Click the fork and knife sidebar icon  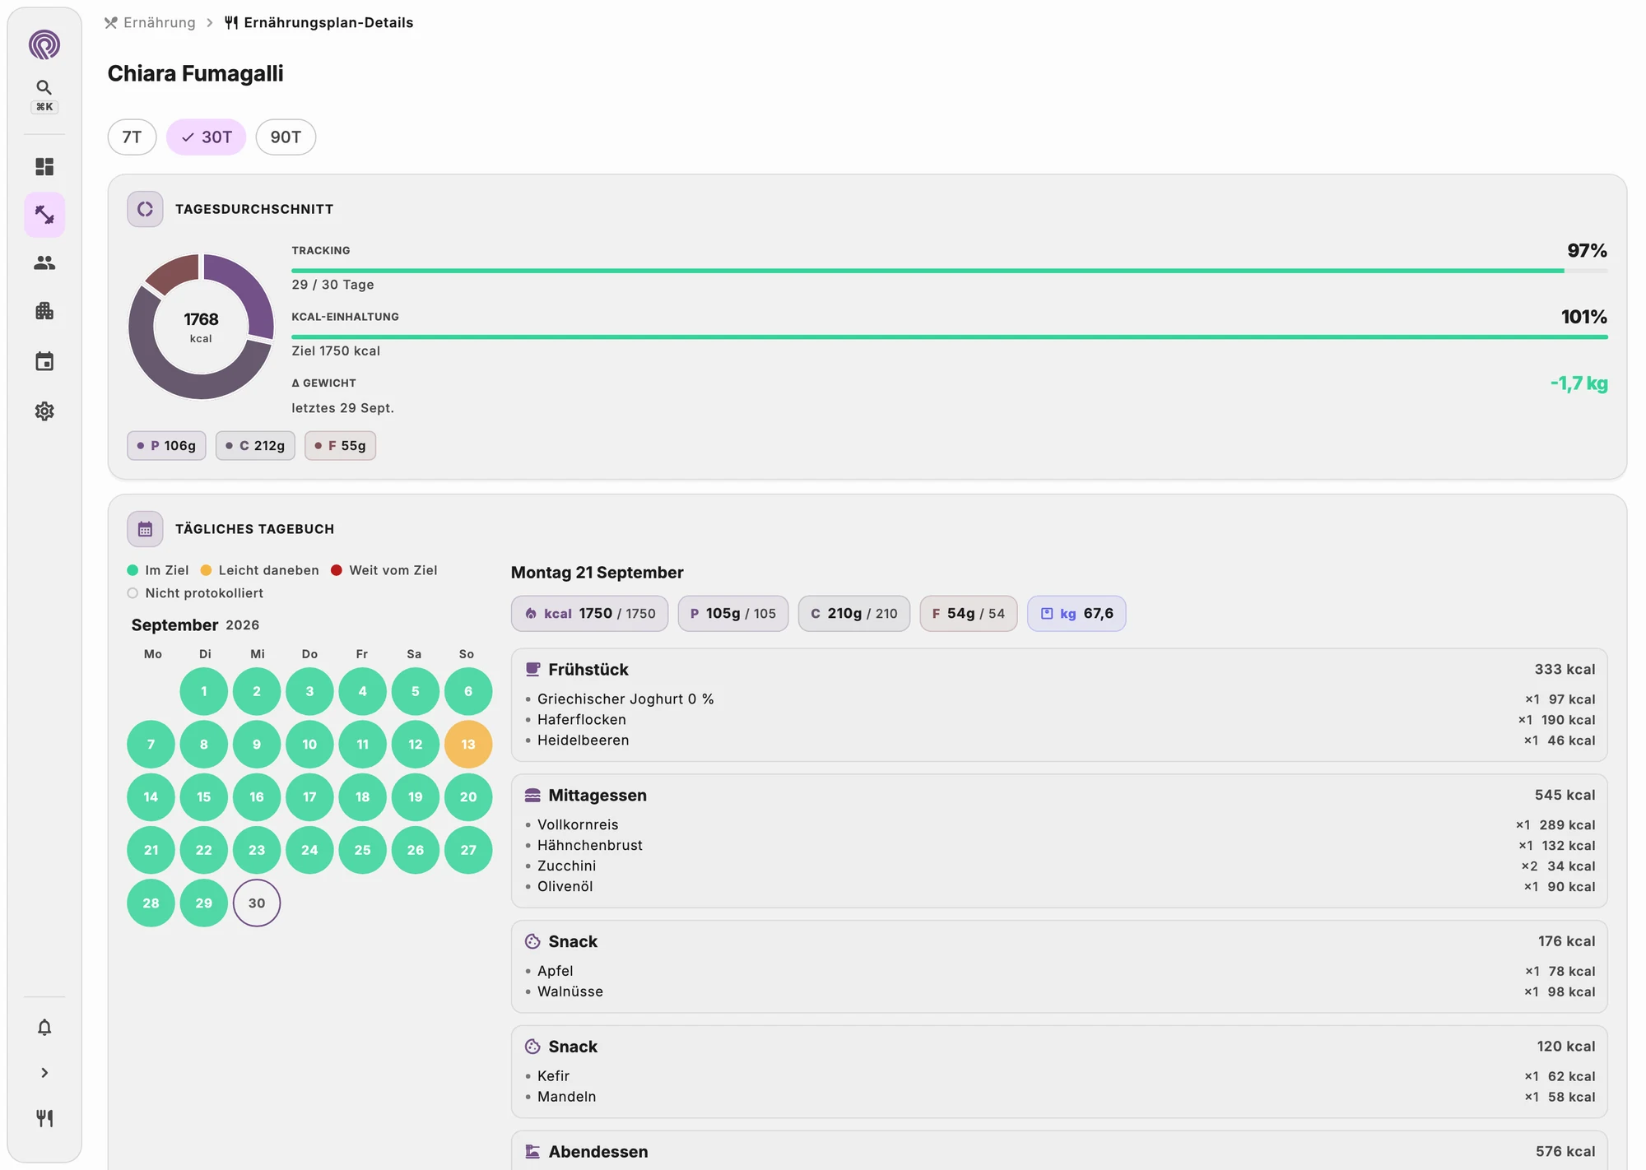[x=44, y=1118]
